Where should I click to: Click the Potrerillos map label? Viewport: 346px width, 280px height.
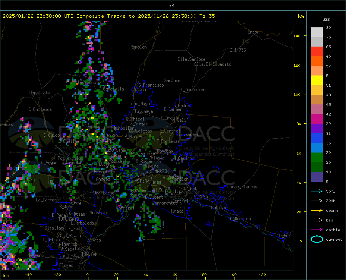pos(70,158)
